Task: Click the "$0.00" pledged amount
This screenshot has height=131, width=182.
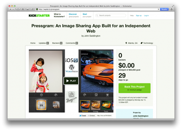Action: click(x=126, y=65)
